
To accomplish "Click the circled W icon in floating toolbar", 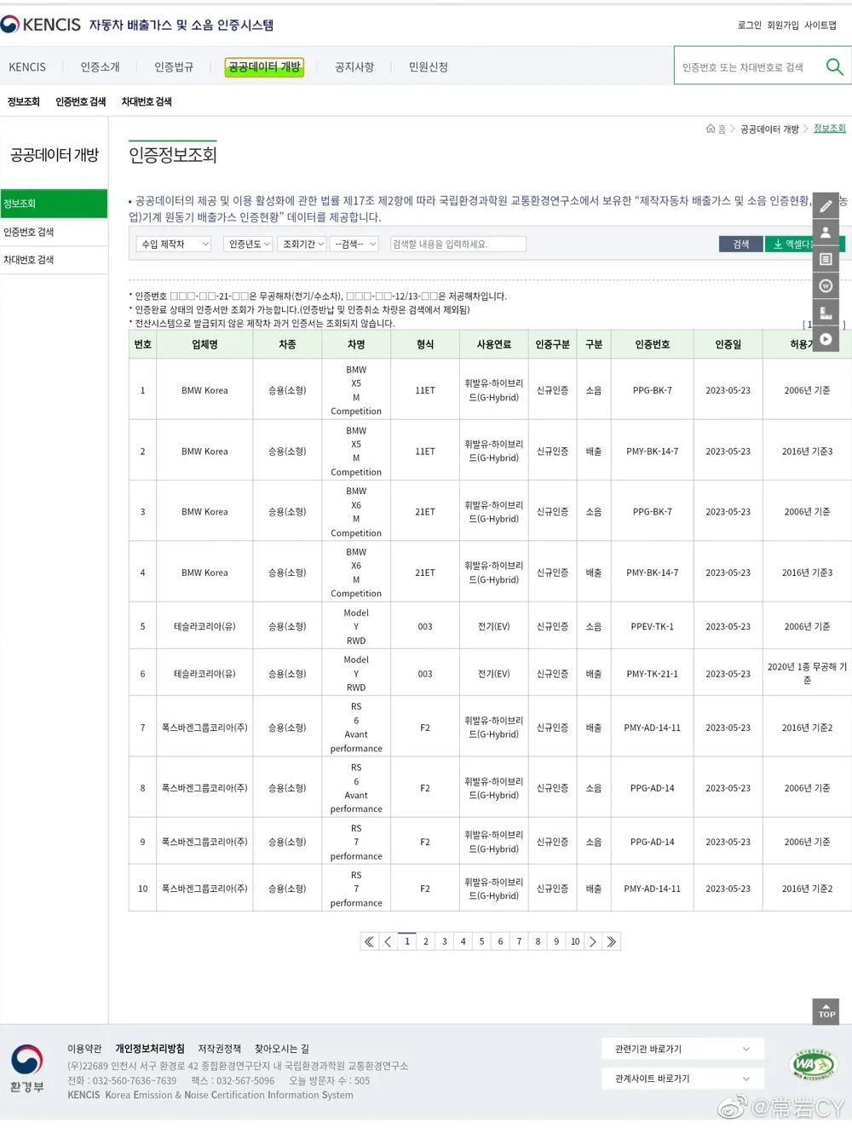I will (x=826, y=285).
